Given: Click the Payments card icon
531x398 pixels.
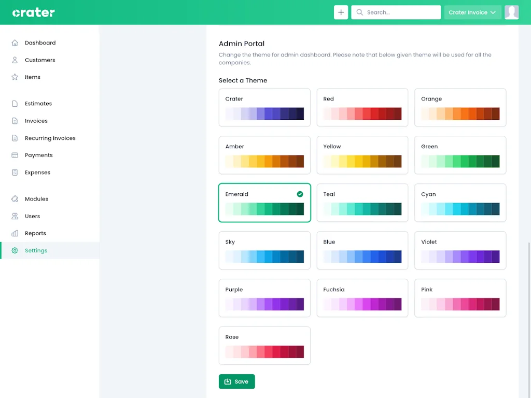Looking at the screenshot, I should pos(15,155).
